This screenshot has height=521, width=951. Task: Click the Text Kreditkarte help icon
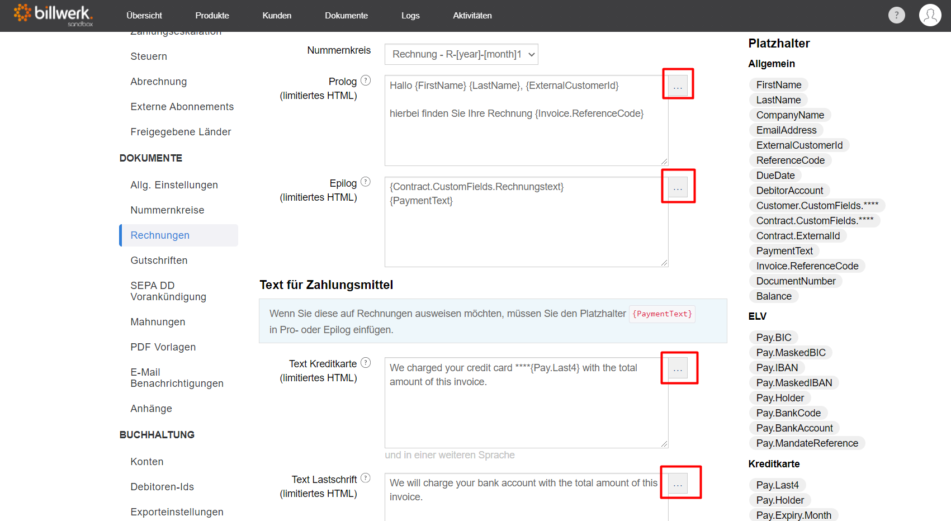(366, 363)
